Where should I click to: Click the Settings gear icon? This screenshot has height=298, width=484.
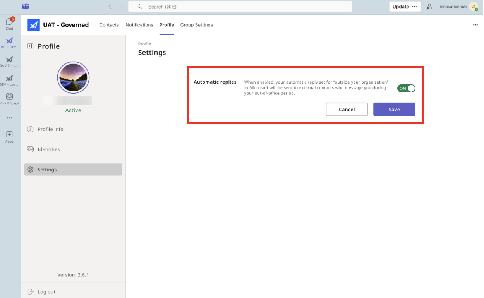[30, 170]
